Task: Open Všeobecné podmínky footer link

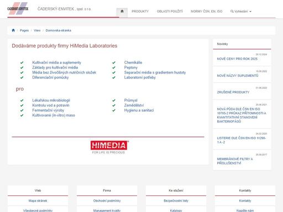Action: (38, 210)
